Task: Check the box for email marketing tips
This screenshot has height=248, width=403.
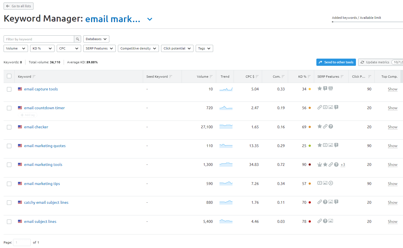Action: [9, 184]
